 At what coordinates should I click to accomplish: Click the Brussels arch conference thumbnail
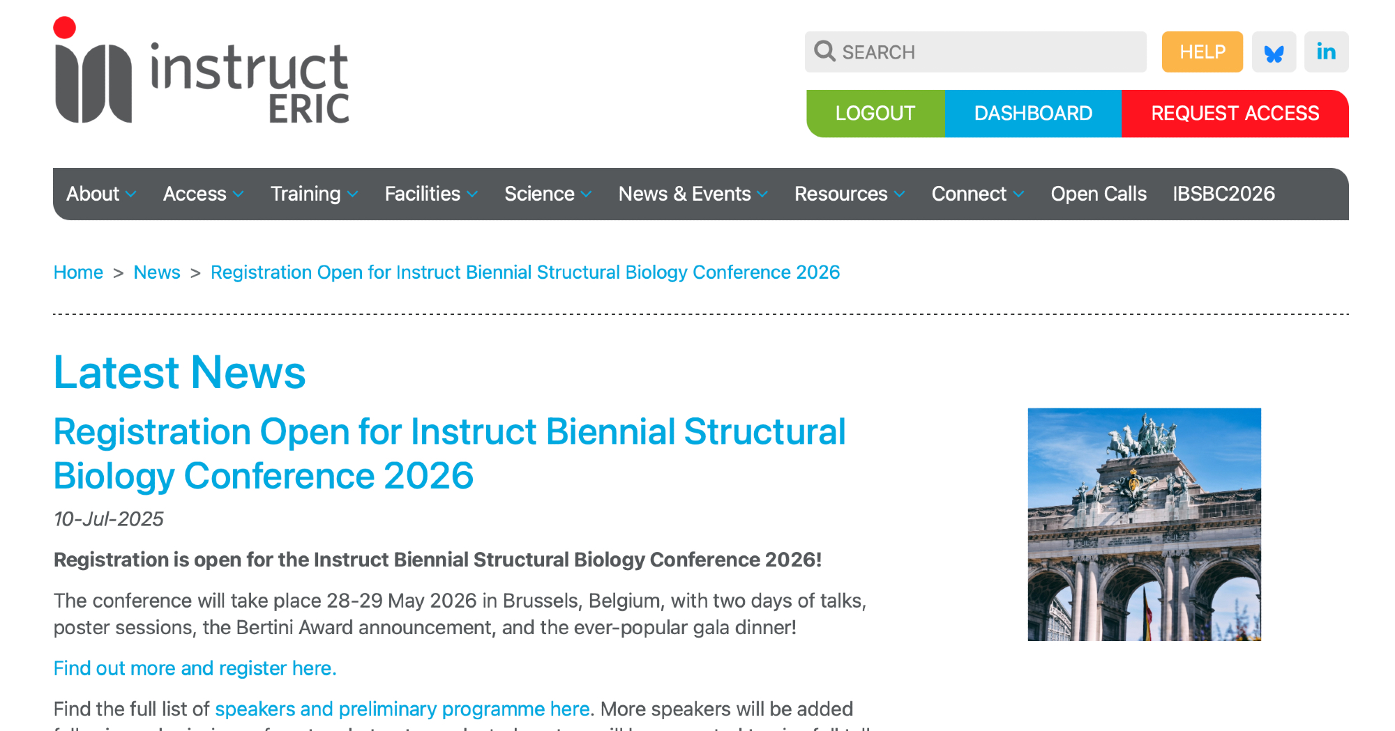(1144, 524)
